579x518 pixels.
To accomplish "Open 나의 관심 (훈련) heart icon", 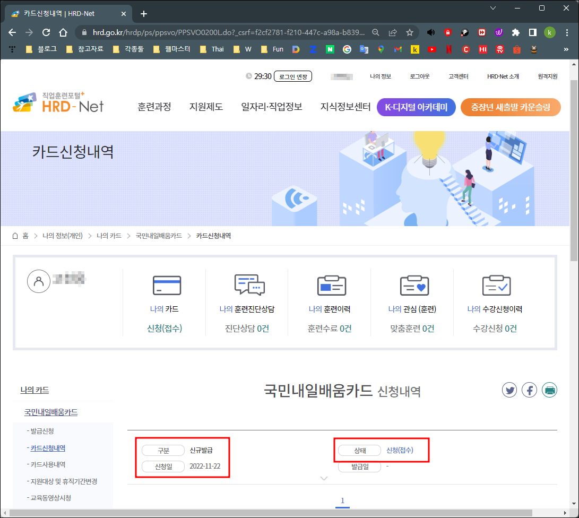I will pos(413,285).
